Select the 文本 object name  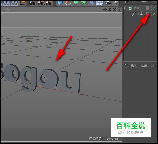point(140,14)
